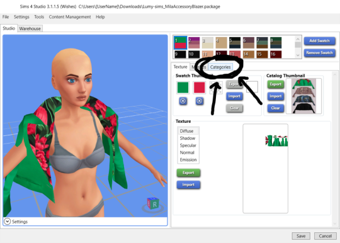Remove the green swatch thumbnail color

pos(183,101)
